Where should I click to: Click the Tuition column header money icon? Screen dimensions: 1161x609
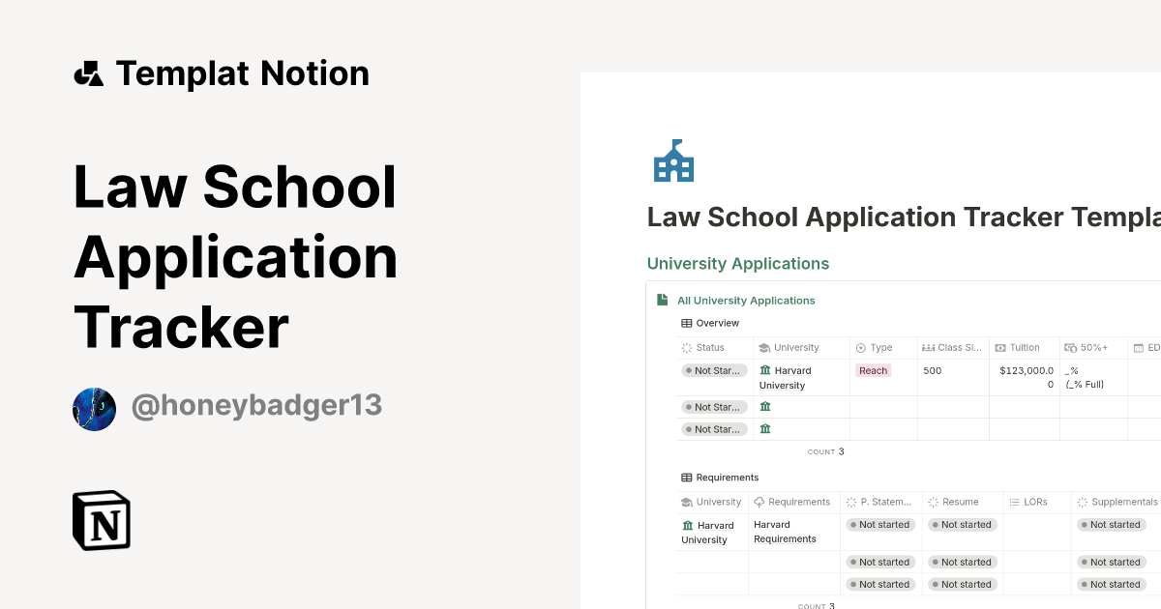[999, 347]
